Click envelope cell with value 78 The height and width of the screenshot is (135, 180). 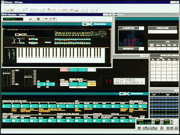click(169, 66)
